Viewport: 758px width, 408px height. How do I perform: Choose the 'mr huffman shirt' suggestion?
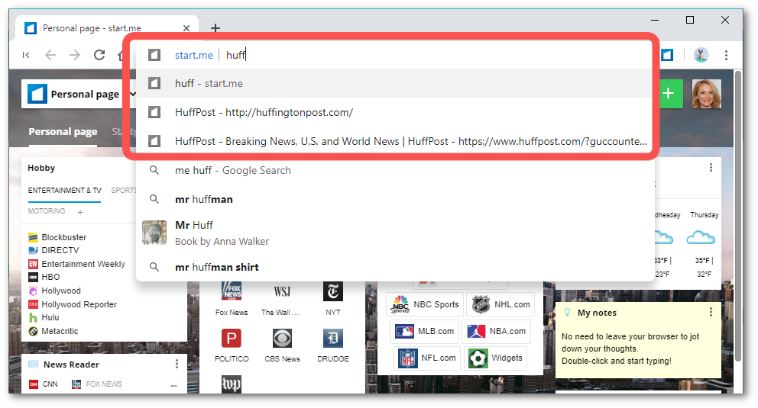click(x=395, y=267)
